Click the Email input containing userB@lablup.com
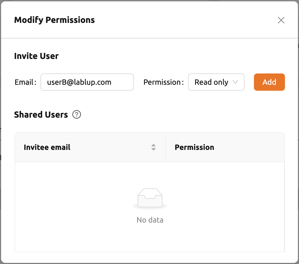 pyautogui.click(x=87, y=82)
